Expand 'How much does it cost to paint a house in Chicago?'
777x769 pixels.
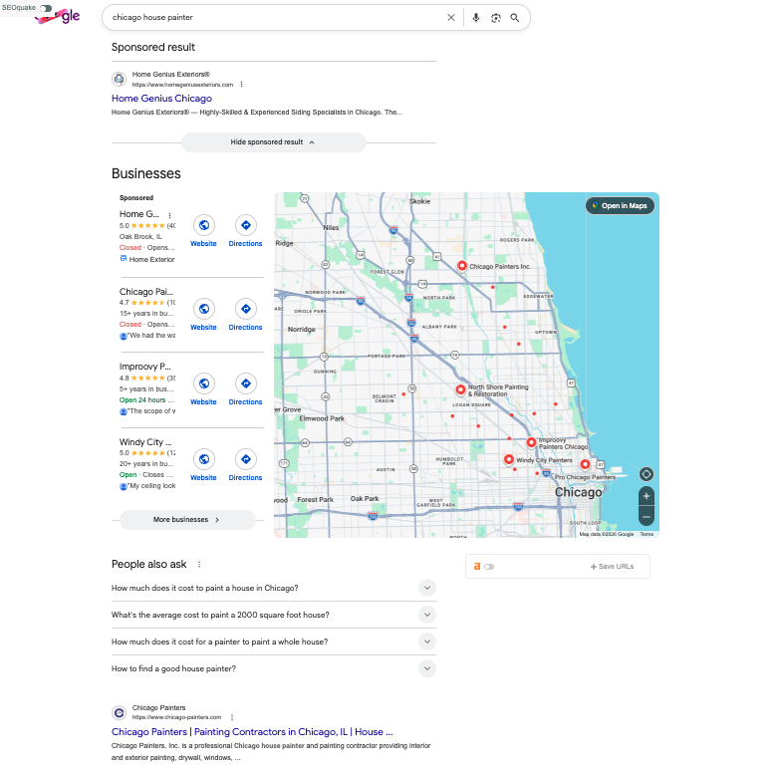[x=427, y=588]
